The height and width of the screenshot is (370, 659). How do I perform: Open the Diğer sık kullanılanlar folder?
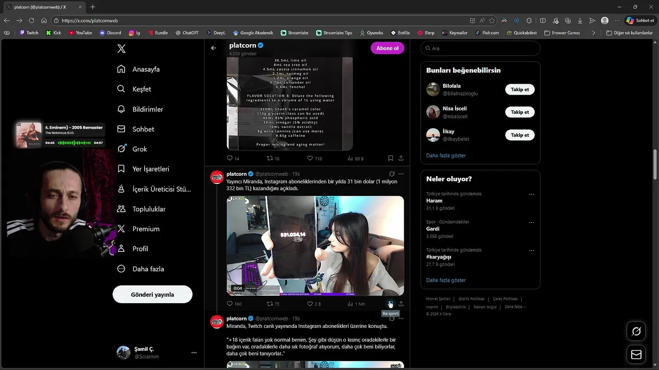(630, 33)
